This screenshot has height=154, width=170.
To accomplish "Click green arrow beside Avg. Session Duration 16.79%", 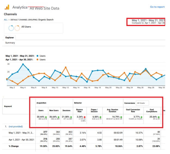I will pos(121,117).
